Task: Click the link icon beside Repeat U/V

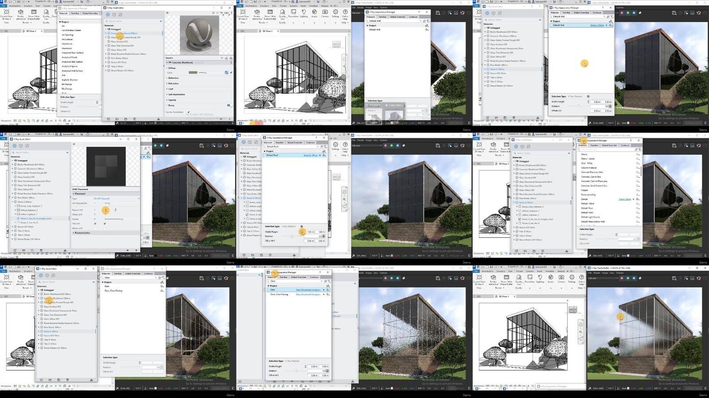Action: pos(116,210)
